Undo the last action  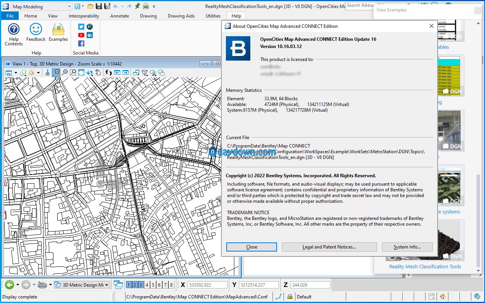coord(116,6)
